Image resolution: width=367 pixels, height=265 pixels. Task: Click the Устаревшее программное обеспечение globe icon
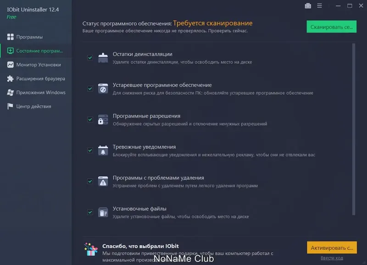point(103,89)
